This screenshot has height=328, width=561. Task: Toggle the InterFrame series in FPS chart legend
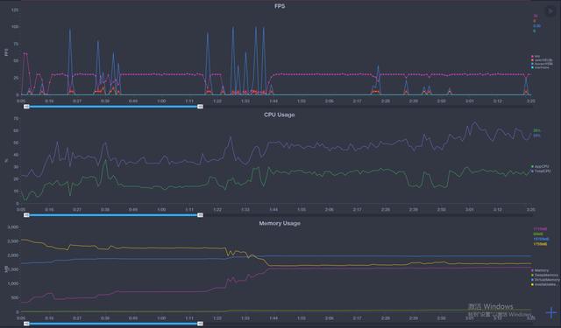(540, 67)
